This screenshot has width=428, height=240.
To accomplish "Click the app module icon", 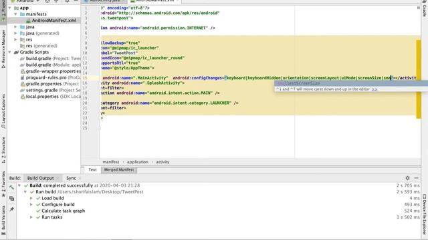I will (16, 8).
